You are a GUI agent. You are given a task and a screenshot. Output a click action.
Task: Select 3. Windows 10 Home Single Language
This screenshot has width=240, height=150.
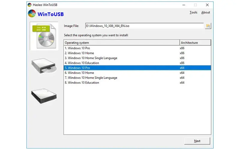[x=137, y=58]
